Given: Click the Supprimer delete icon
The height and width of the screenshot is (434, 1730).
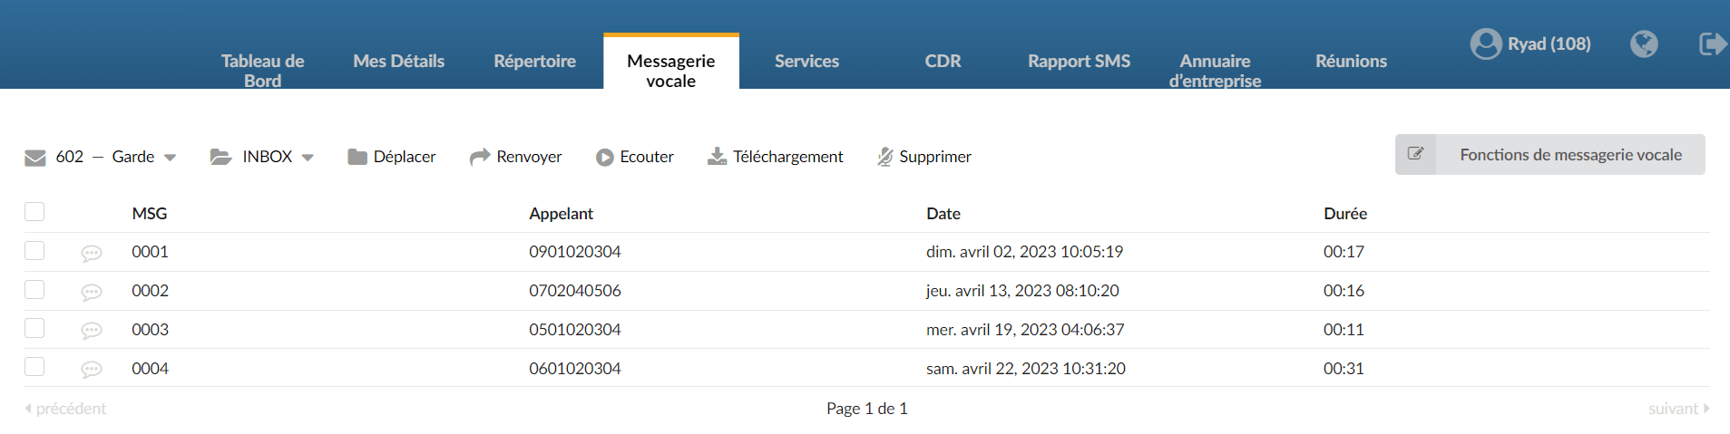Looking at the screenshot, I should point(885,157).
